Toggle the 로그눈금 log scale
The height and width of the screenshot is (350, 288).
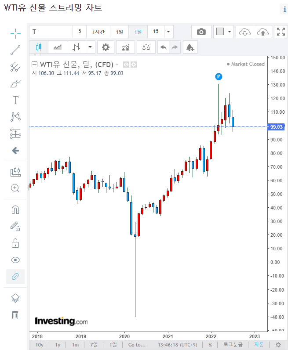click(x=233, y=345)
